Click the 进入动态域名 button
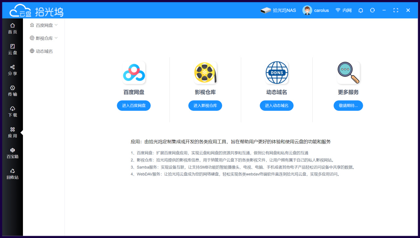 coord(277,106)
